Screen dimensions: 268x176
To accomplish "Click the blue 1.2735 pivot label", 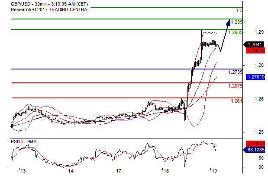I will point(236,72).
